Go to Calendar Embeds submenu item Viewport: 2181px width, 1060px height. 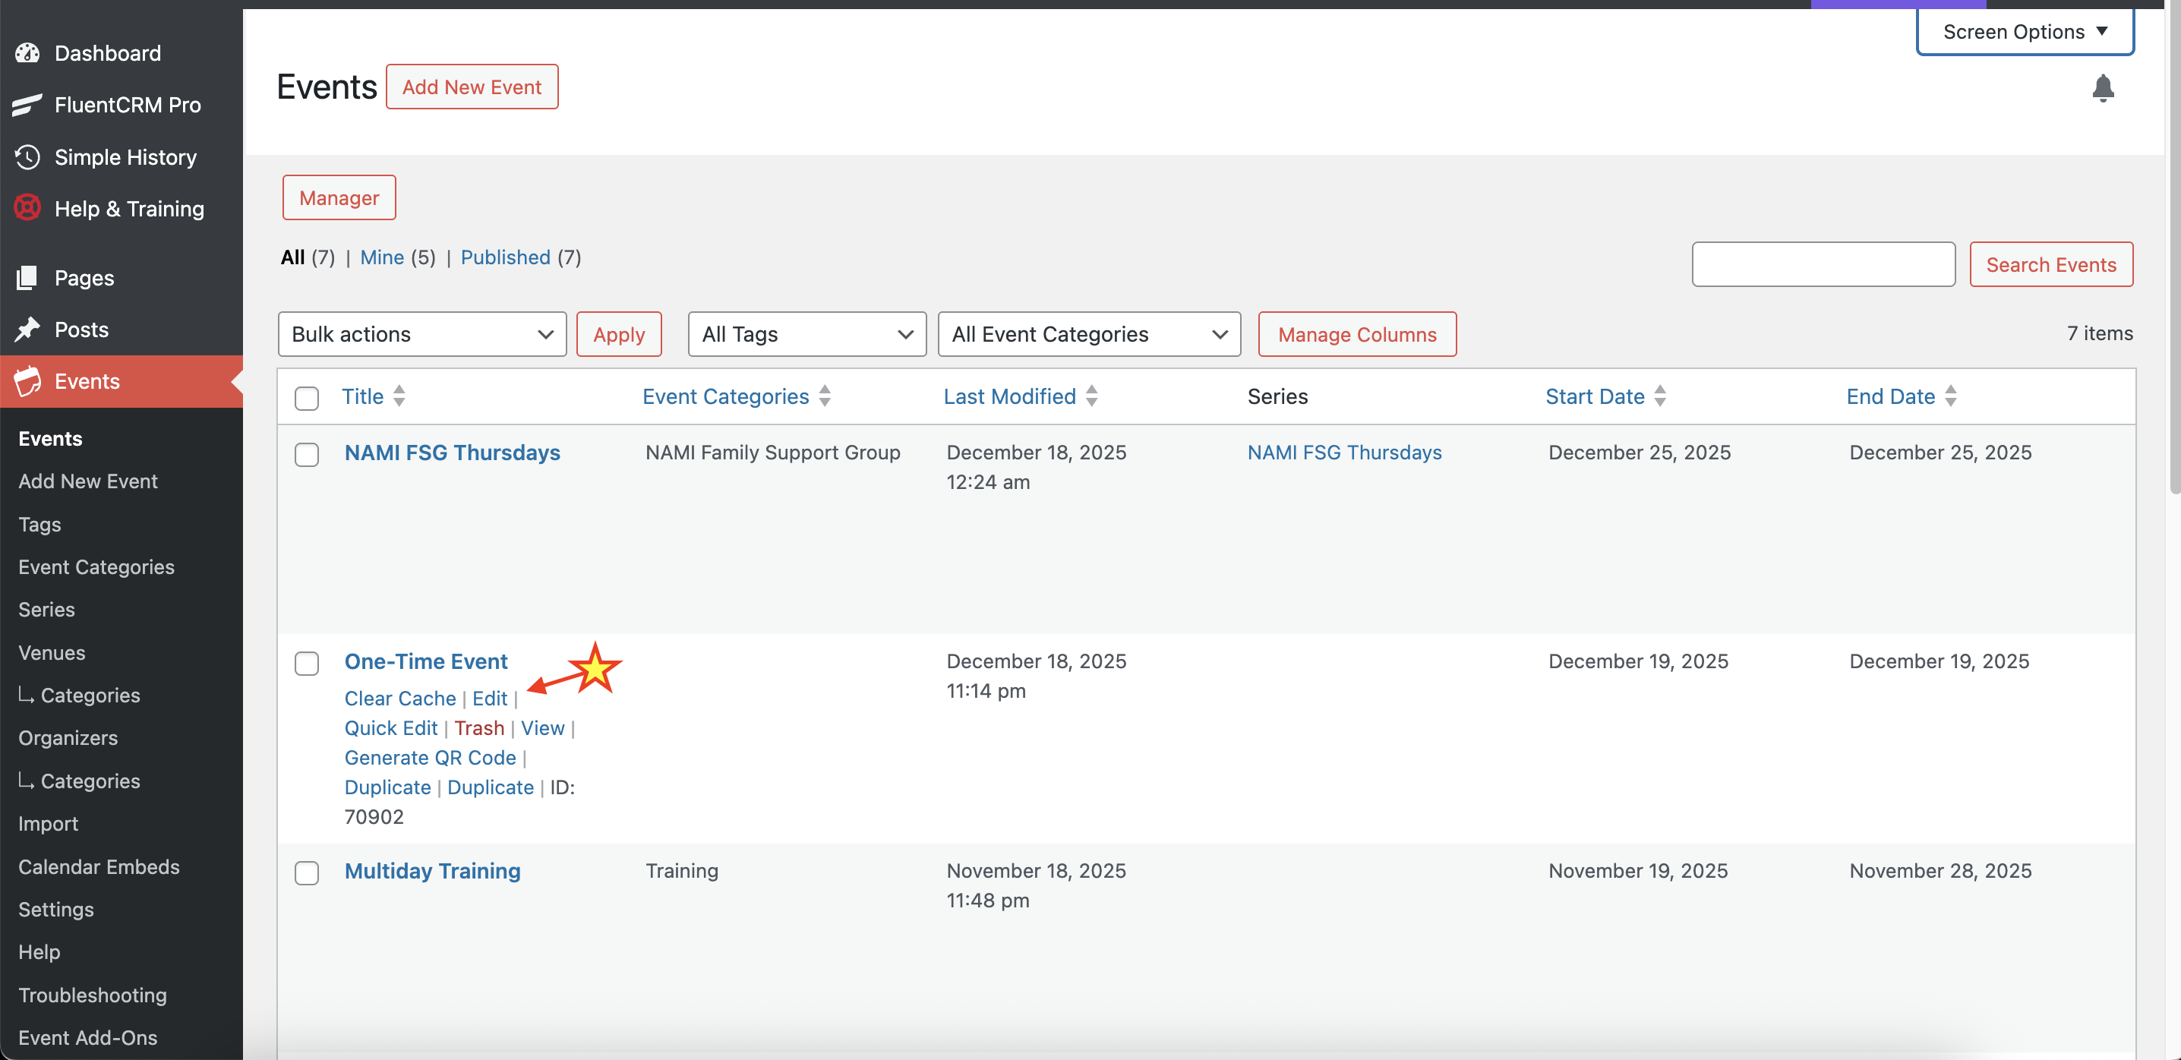pyautogui.click(x=99, y=867)
